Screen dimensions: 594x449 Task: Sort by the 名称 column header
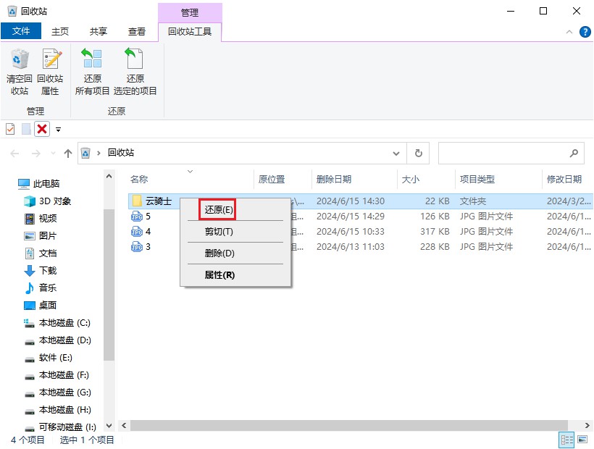coord(139,180)
